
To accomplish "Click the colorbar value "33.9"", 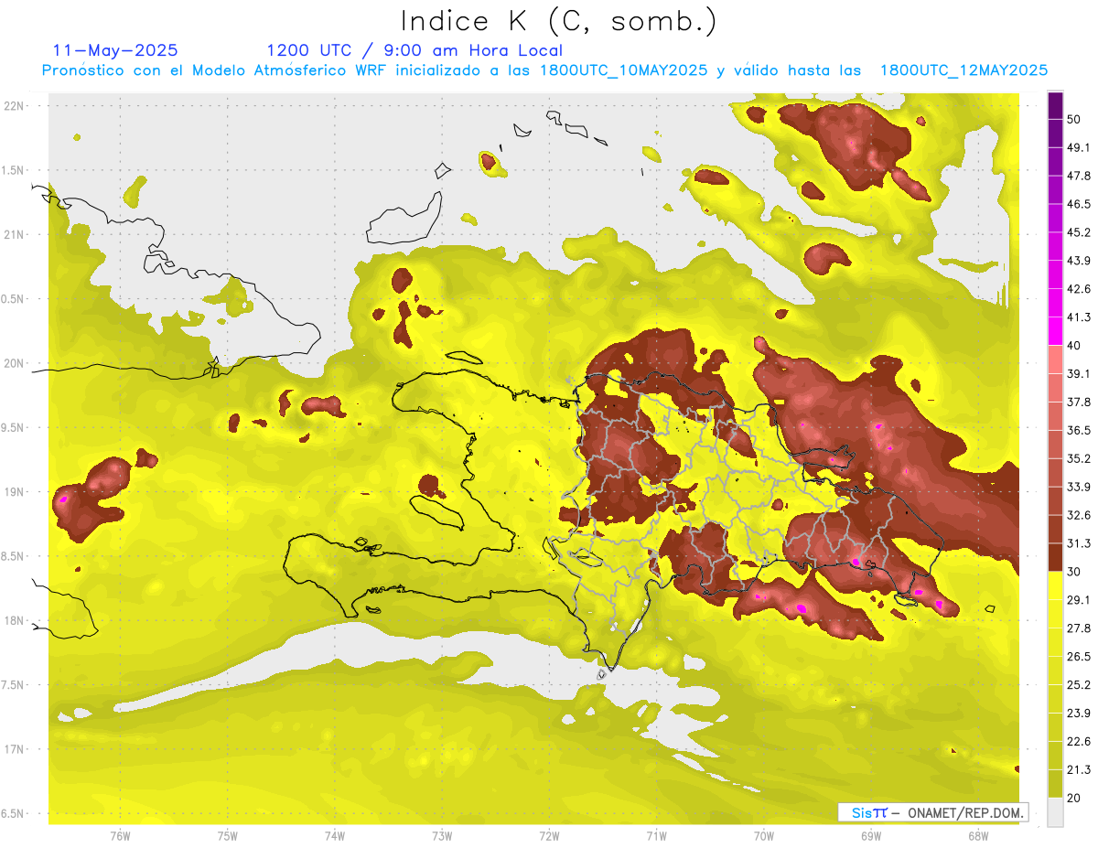I will point(1079,487).
